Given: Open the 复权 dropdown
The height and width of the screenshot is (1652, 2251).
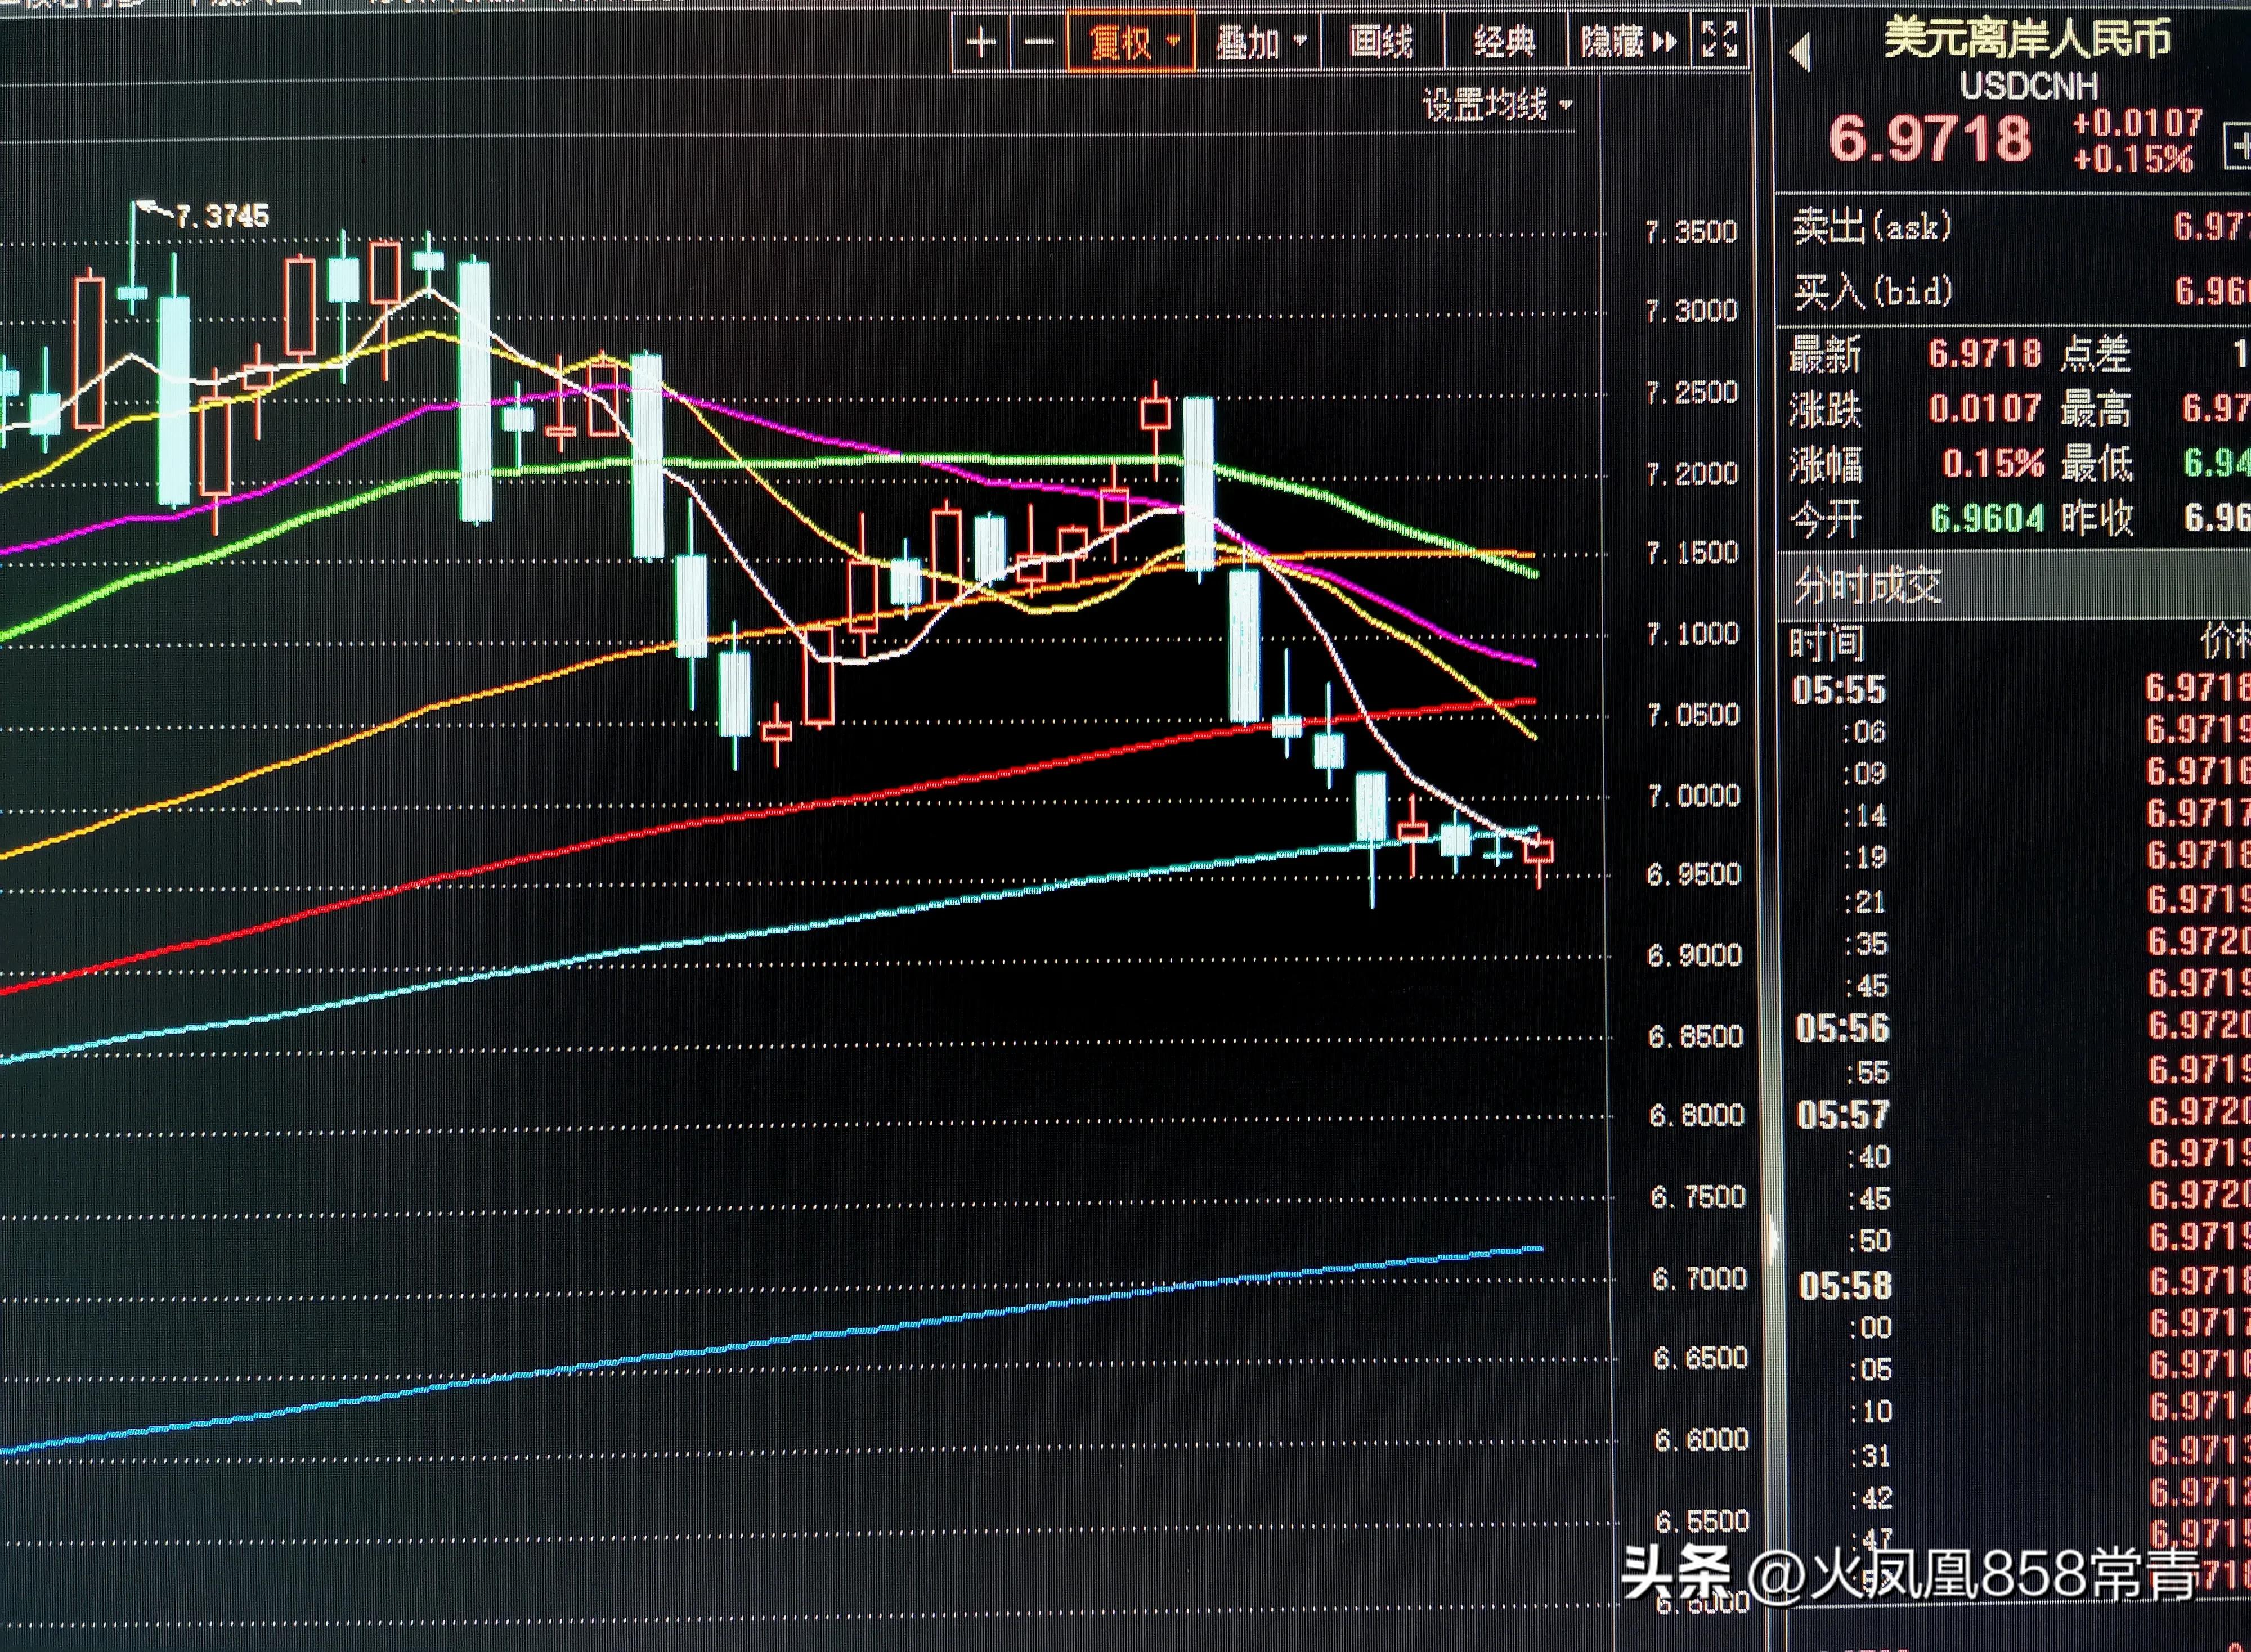Looking at the screenshot, I should pyautogui.click(x=1132, y=42).
